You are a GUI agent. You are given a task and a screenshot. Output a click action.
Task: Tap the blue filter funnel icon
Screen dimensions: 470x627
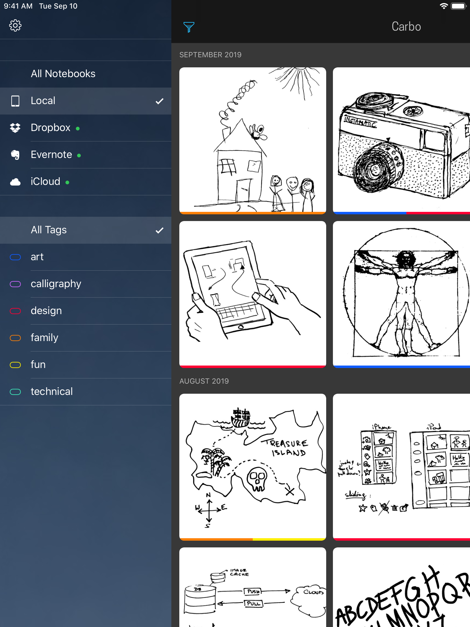point(189,27)
